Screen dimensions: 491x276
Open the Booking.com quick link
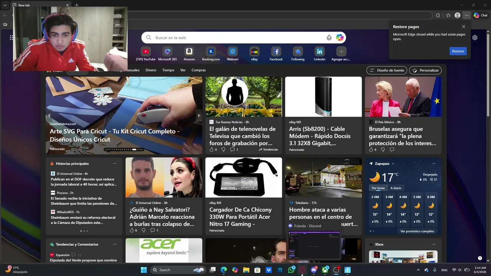[211, 54]
